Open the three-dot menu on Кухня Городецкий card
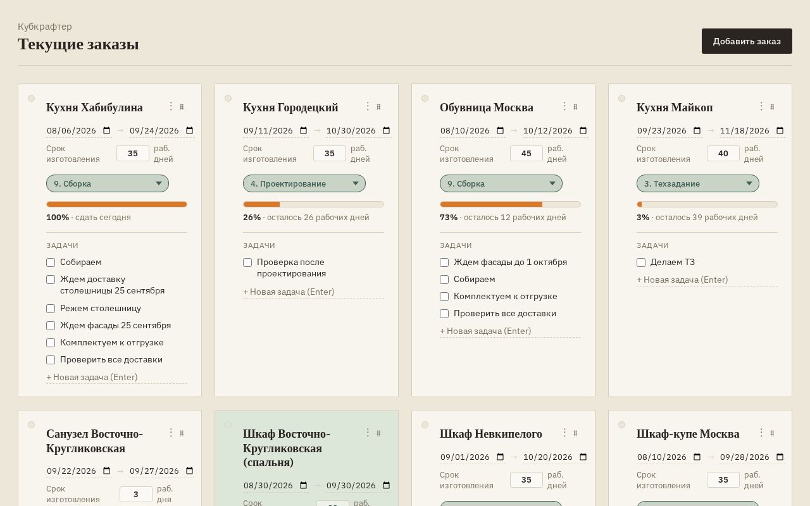Image resolution: width=810 pixels, height=506 pixels. 368,106
